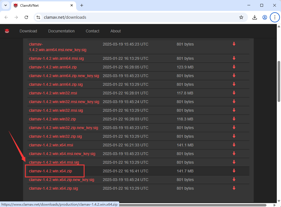Open the clamav-1.4.2.win.win32.zip.new_key.sig link
Image resolution: width=281 pixels, height=207 pixels.
(x=64, y=128)
